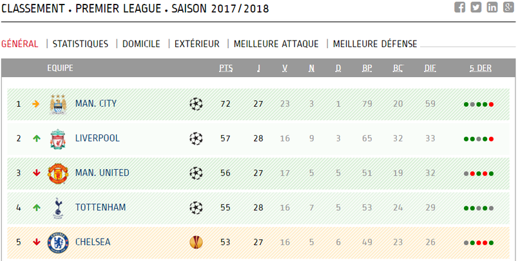This screenshot has height=261, width=518.
Task: Click Manchester United club crest
Action: coord(58,173)
